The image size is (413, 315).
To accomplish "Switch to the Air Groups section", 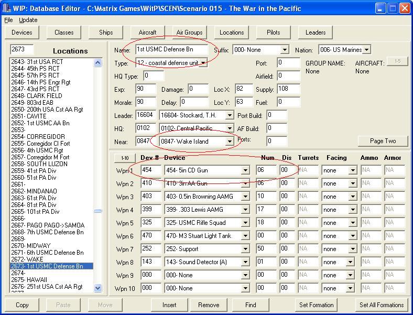I will [189, 32].
